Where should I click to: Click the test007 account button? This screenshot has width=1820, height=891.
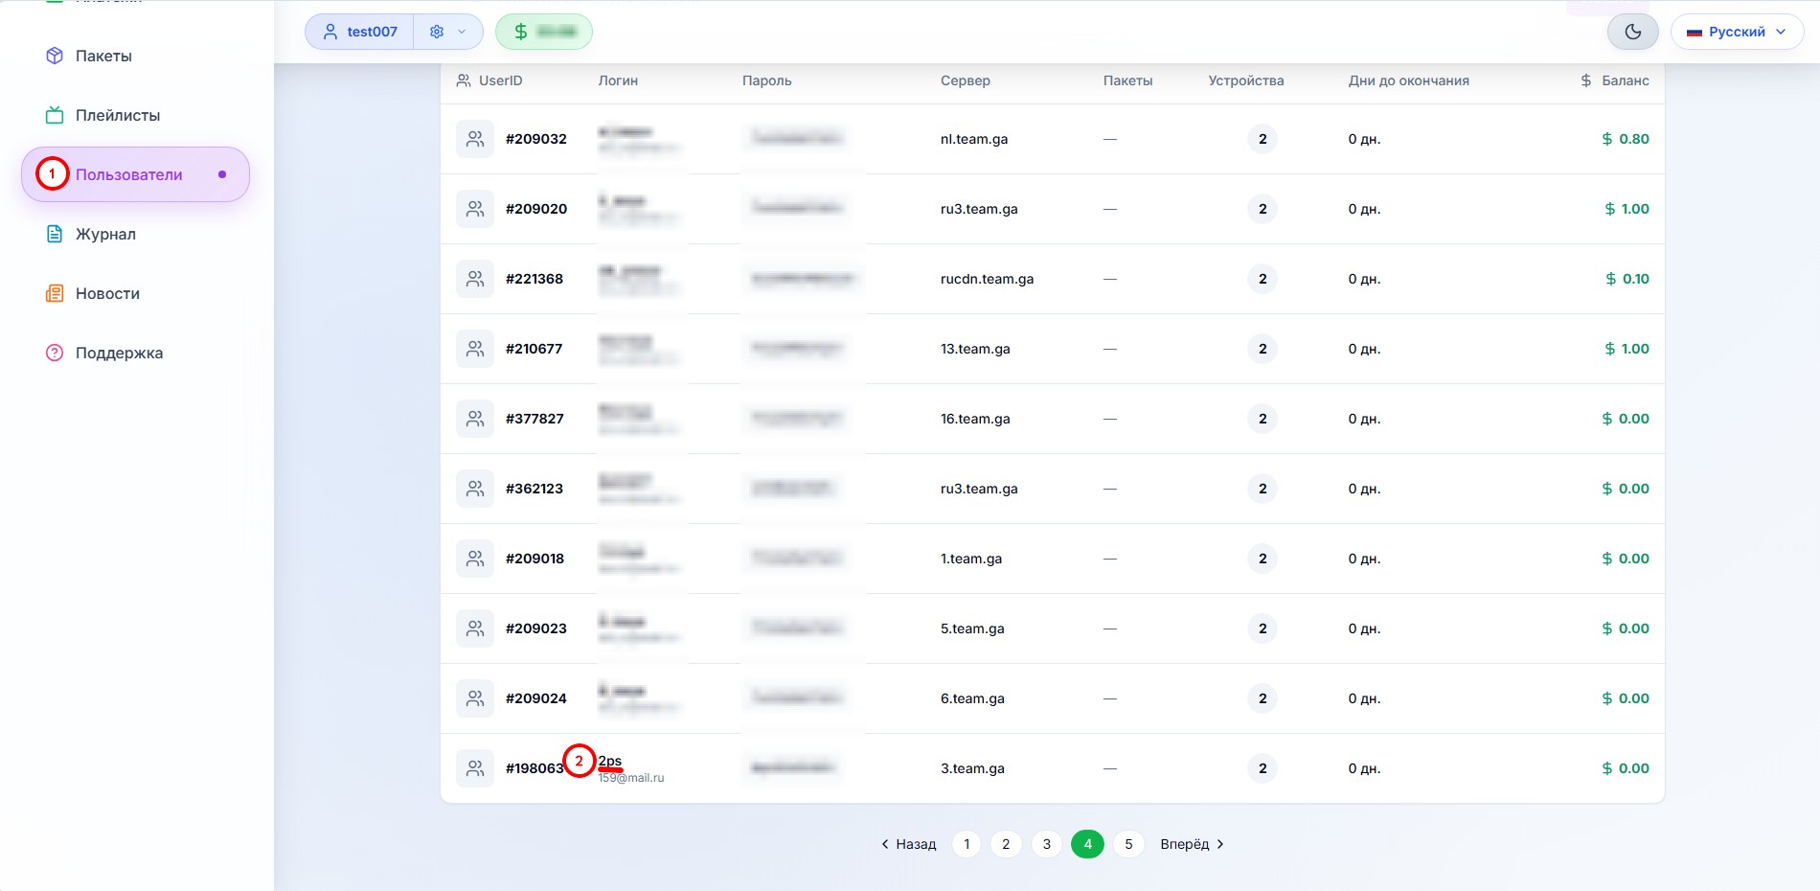tap(360, 32)
